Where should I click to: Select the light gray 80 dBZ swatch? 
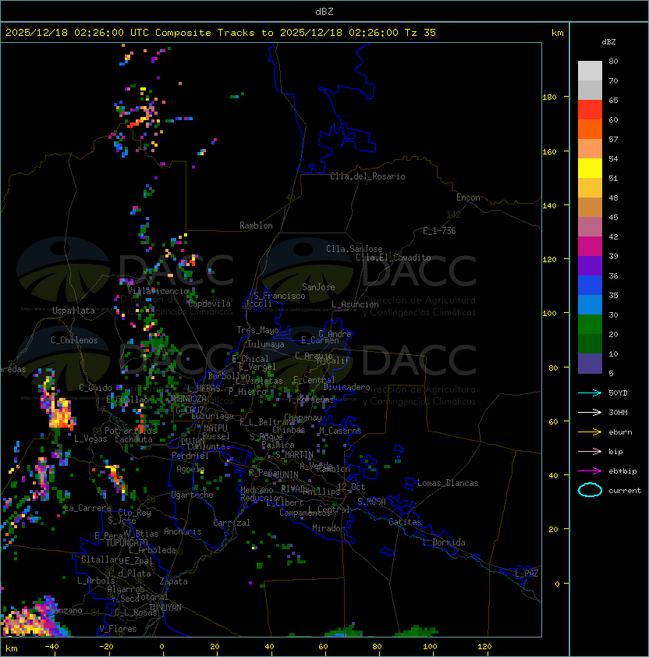click(x=590, y=70)
